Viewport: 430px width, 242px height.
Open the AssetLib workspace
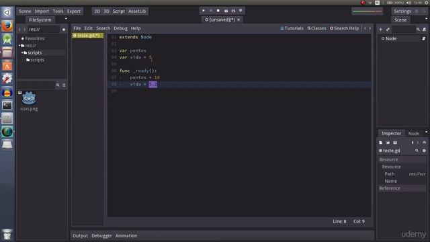click(137, 11)
